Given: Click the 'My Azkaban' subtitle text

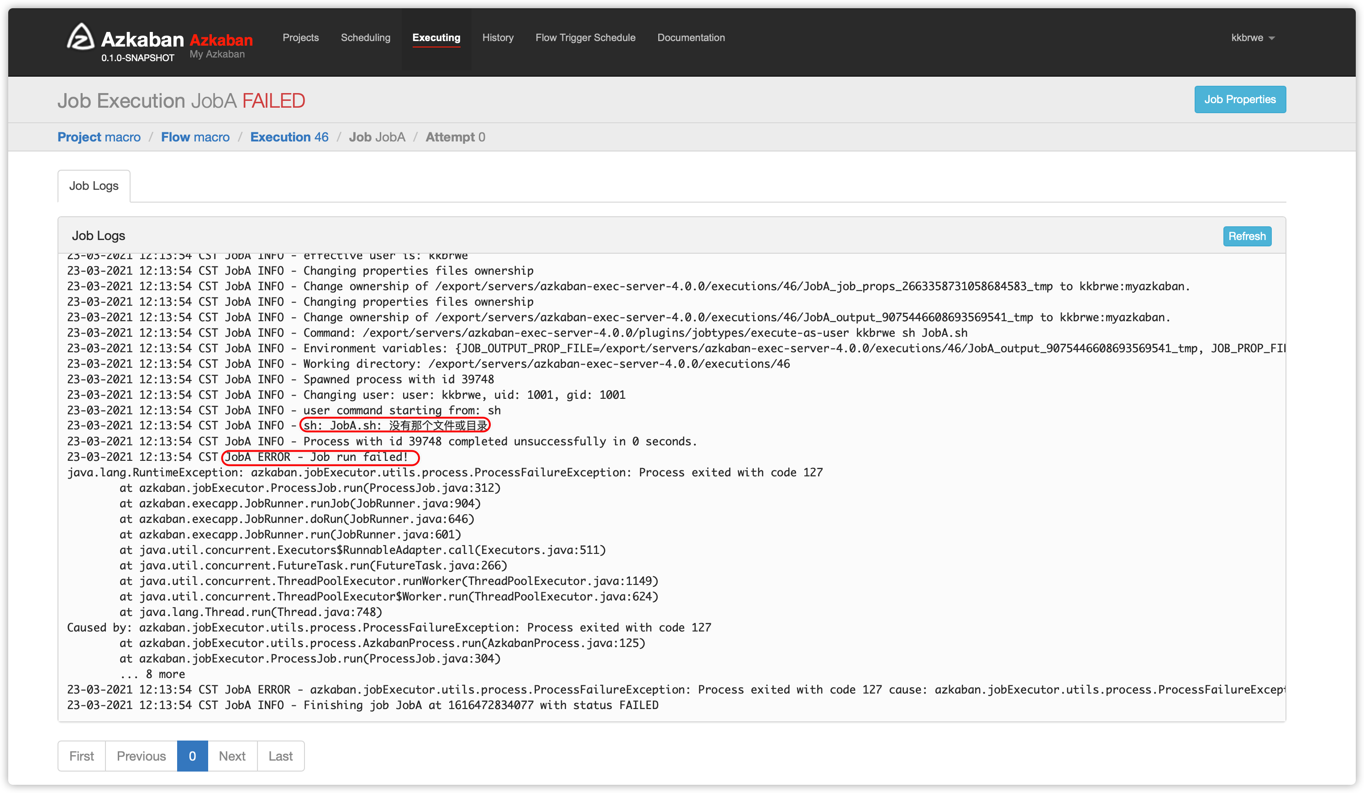Looking at the screenshot, I should 217,54.
